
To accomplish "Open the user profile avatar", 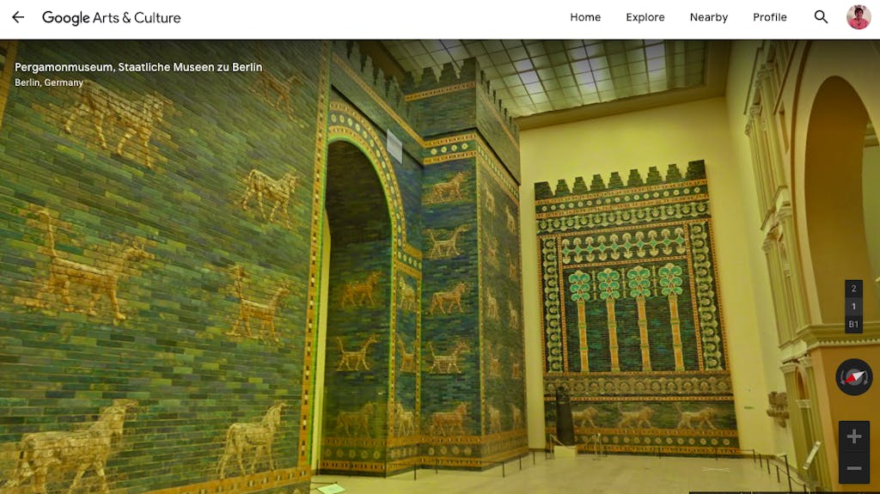I will [859, 17].
